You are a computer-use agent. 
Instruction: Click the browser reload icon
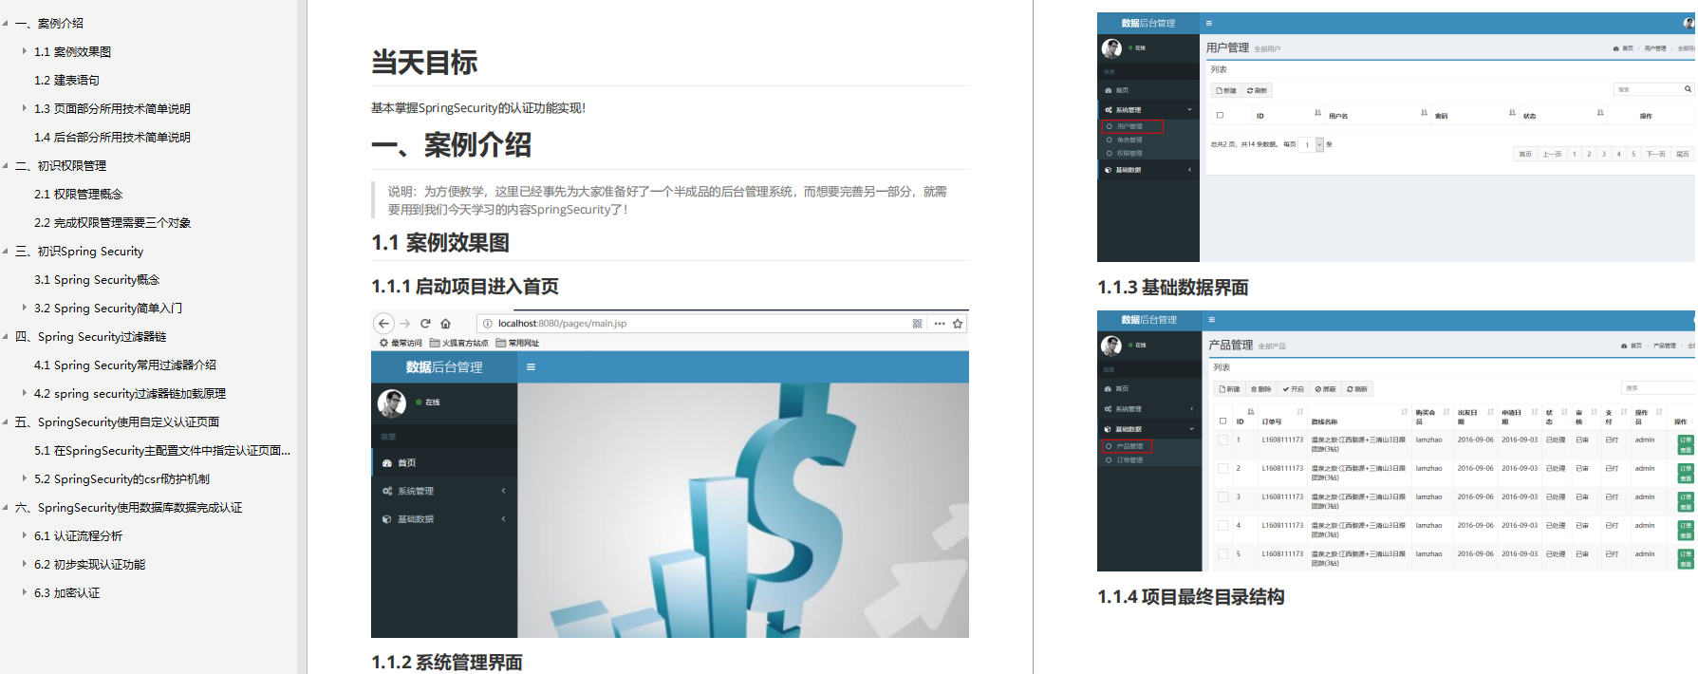coord(425,324)
